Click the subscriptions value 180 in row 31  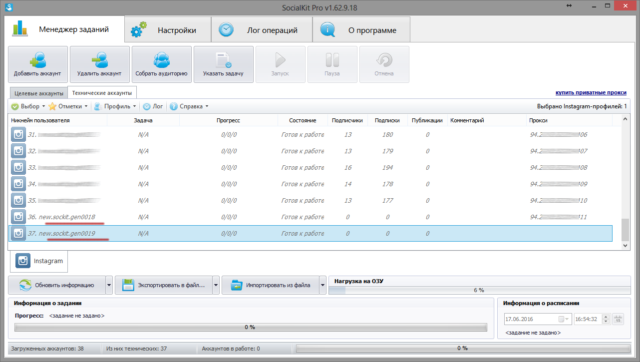pyautogui.click(x=387, y=134)
